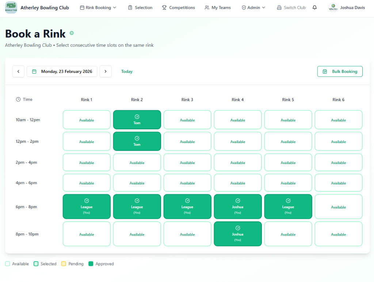Click the Rink 1 column header
The width and height of the screenshot is (374, 282).
coord(87,100)
